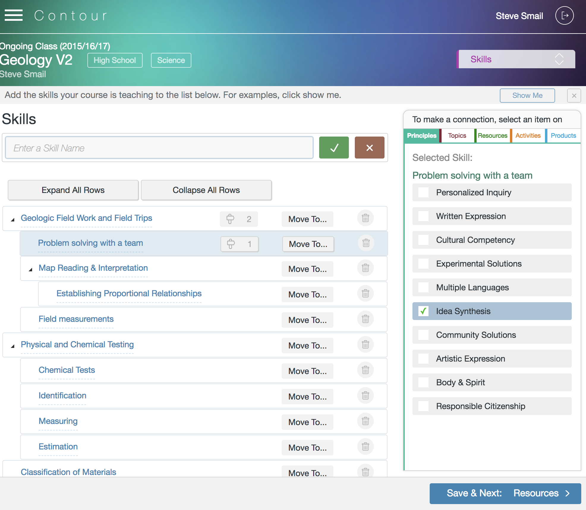Open the hamburger navigation menu
Viewport: 586px width, 510px height.
pos(13,15)
